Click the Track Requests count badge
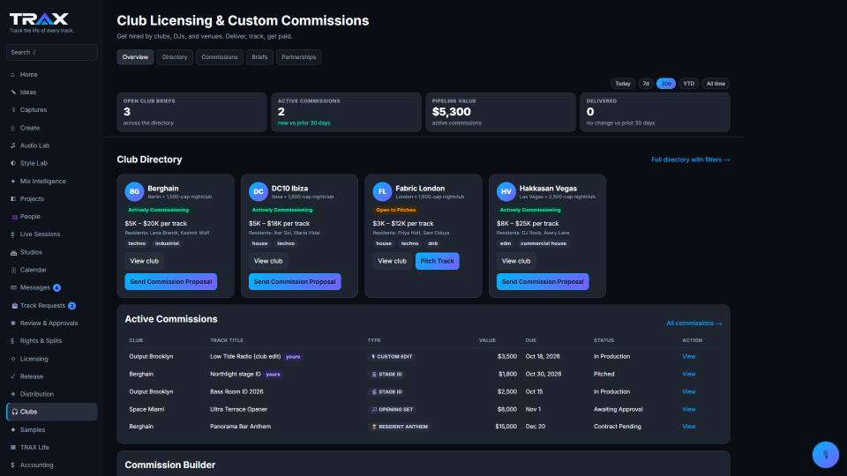Viewport: 847px width, 476px height. pyautogui.click(x=71, y=306)
